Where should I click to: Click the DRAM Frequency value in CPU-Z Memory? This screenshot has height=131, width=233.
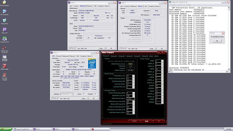[147, 20]
